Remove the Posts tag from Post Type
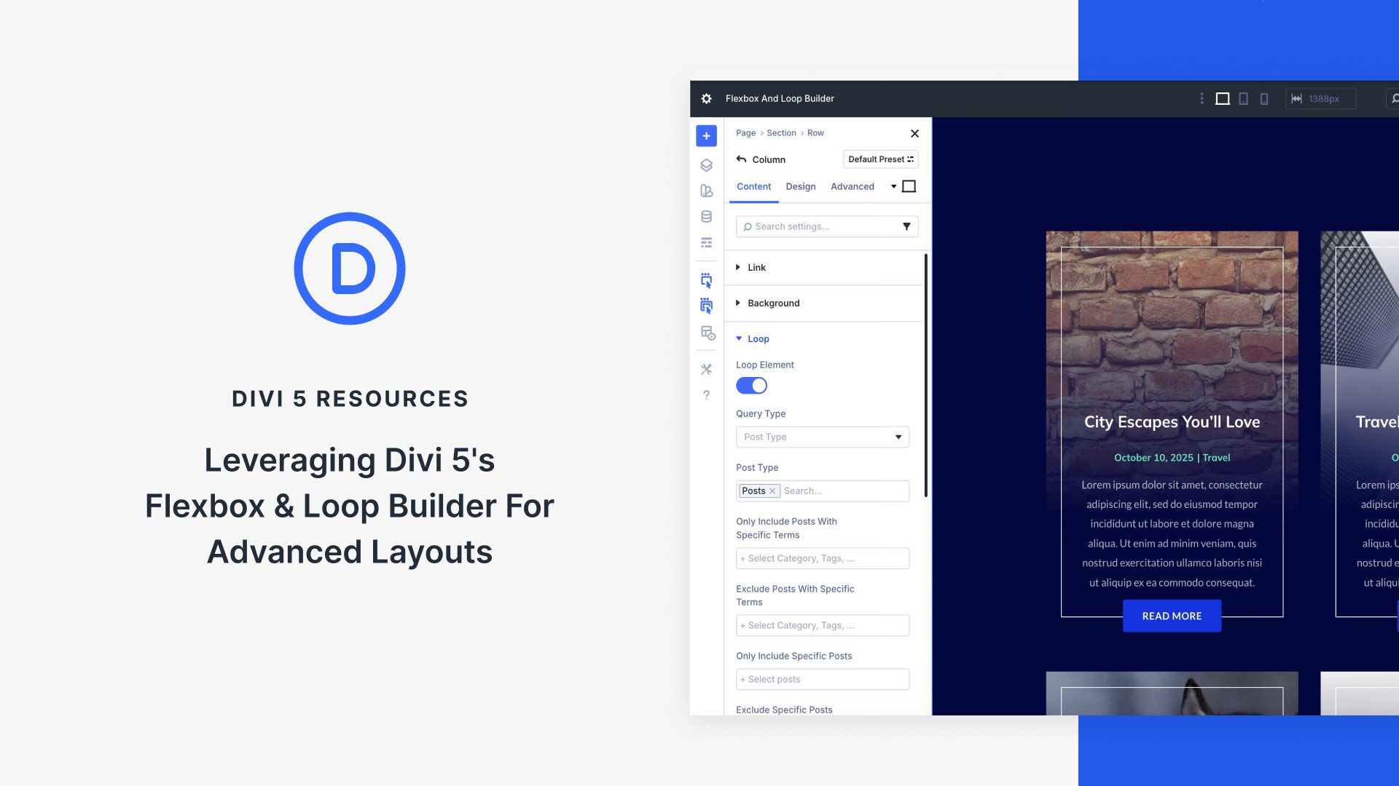This screenshot has width=1399, height=786. tap(772, 491)
